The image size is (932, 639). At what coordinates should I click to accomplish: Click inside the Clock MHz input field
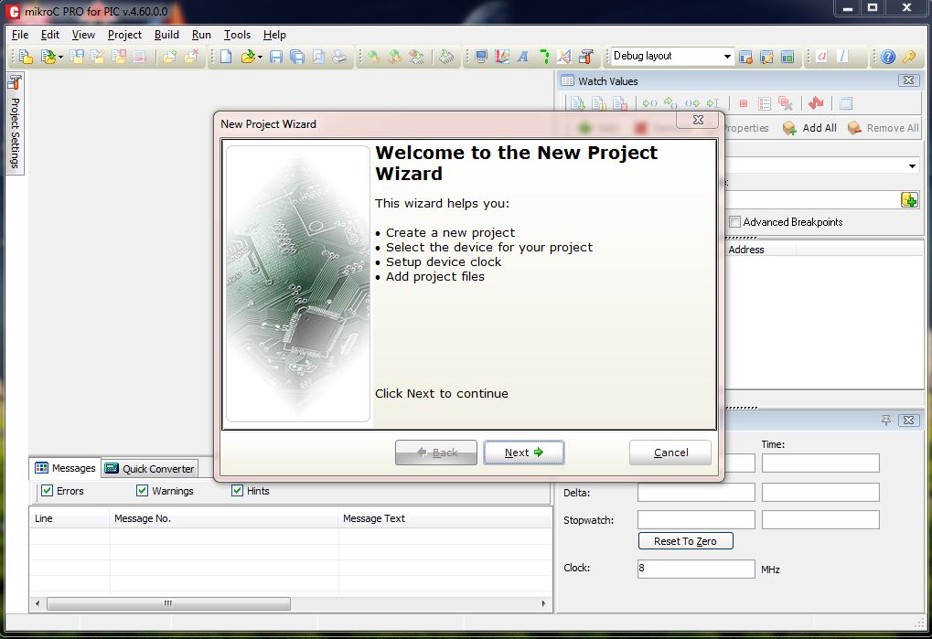point(696,568)
